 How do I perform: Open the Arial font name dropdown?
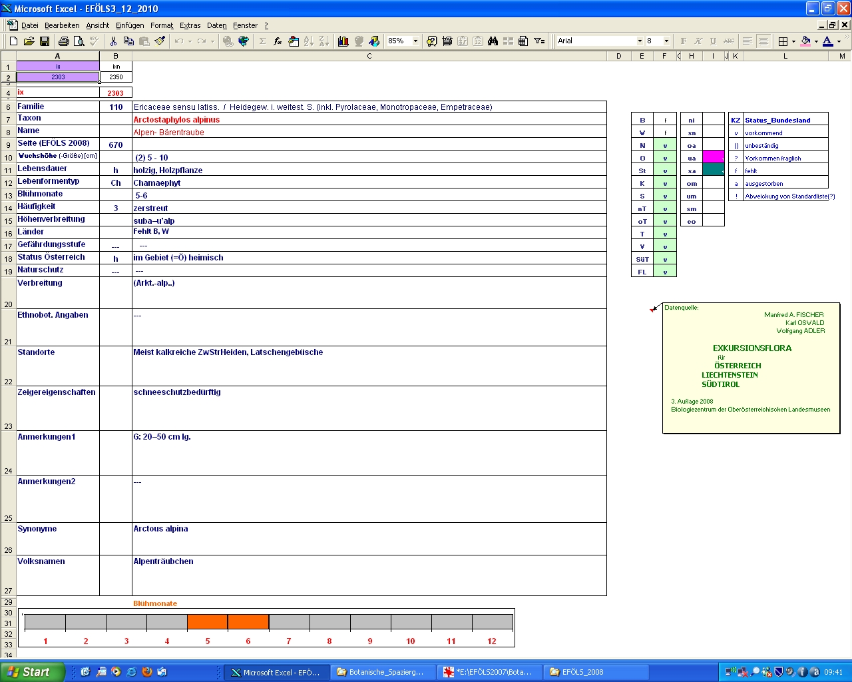pos(640,41)
